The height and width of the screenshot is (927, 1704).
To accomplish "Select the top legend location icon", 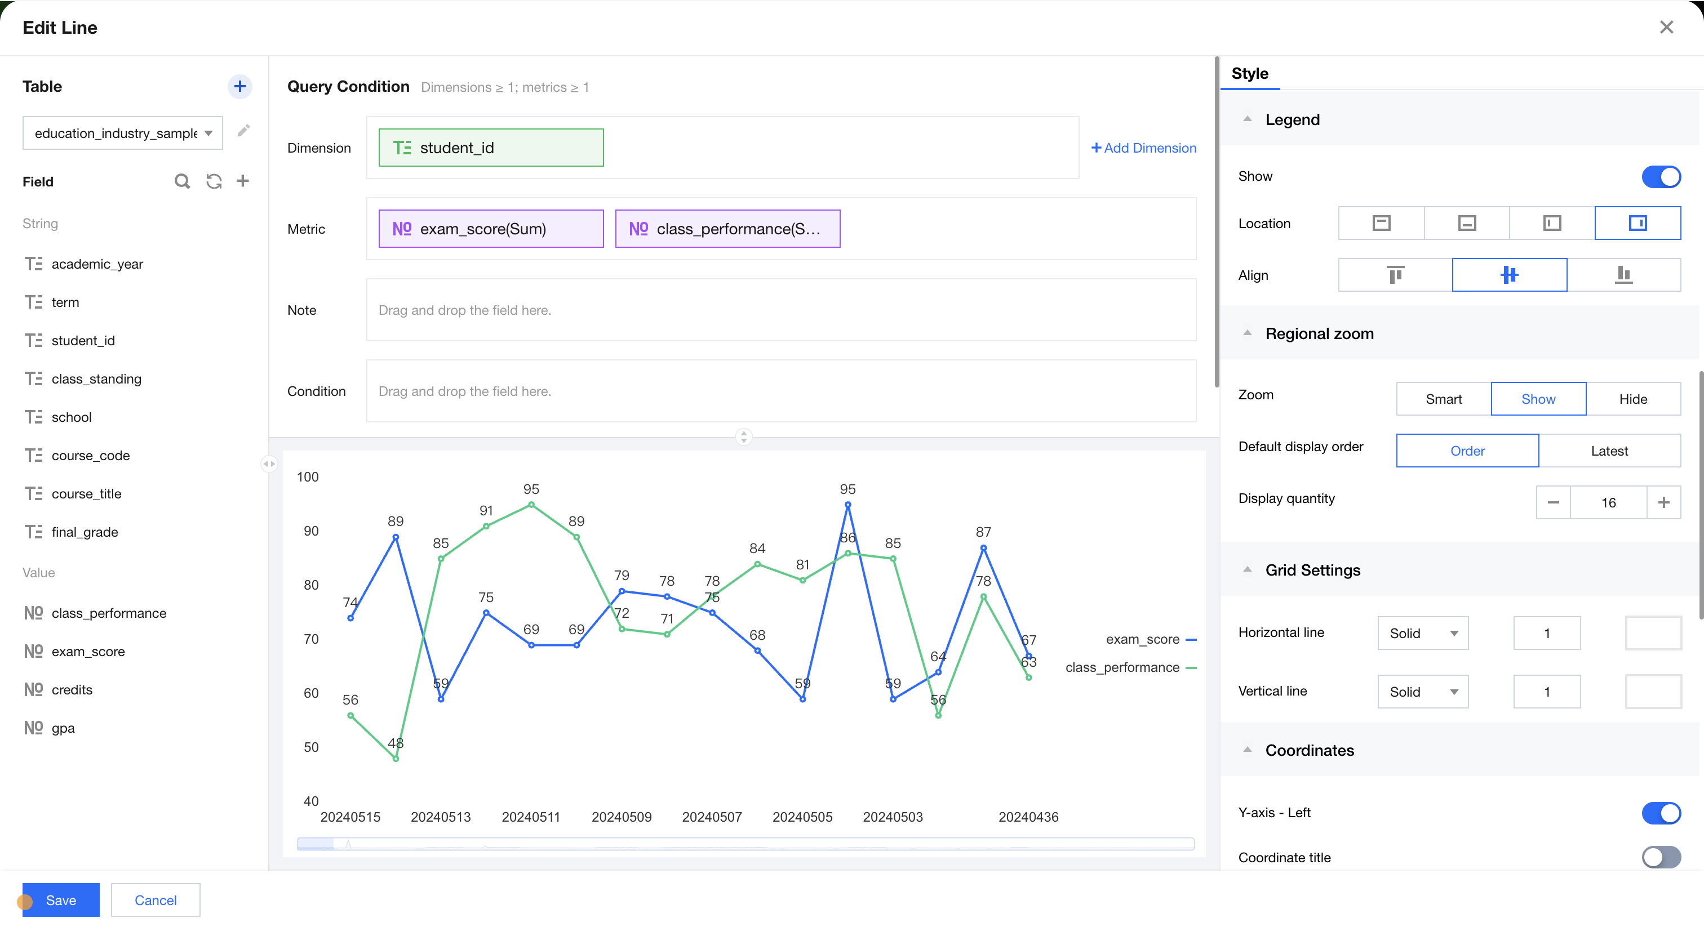I will (1381, 224).
